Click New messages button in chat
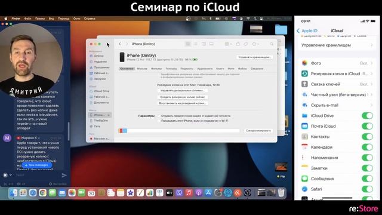 [36, 165]
